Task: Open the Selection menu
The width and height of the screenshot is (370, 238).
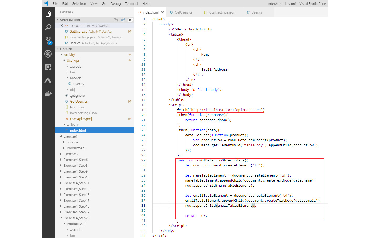Action: (79, 3)
